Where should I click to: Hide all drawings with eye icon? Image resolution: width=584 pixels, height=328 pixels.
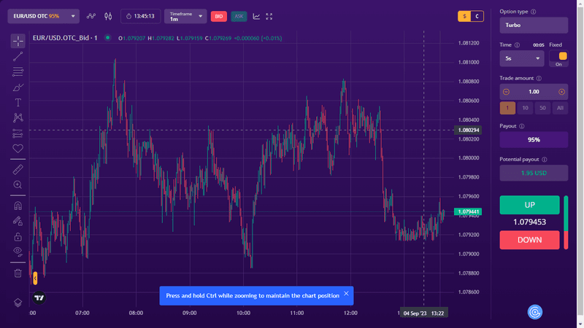click(x=18, y=251)
